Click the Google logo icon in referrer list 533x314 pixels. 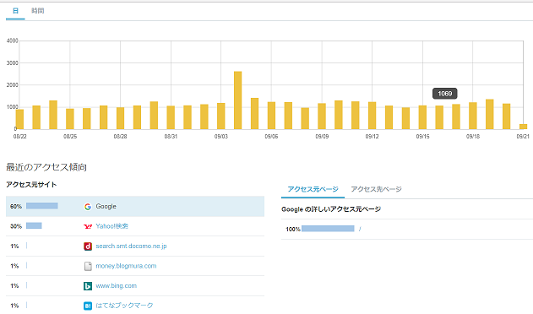[88, 206]
